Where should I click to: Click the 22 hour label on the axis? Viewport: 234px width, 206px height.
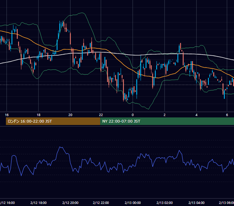click(x=101, y=115)
